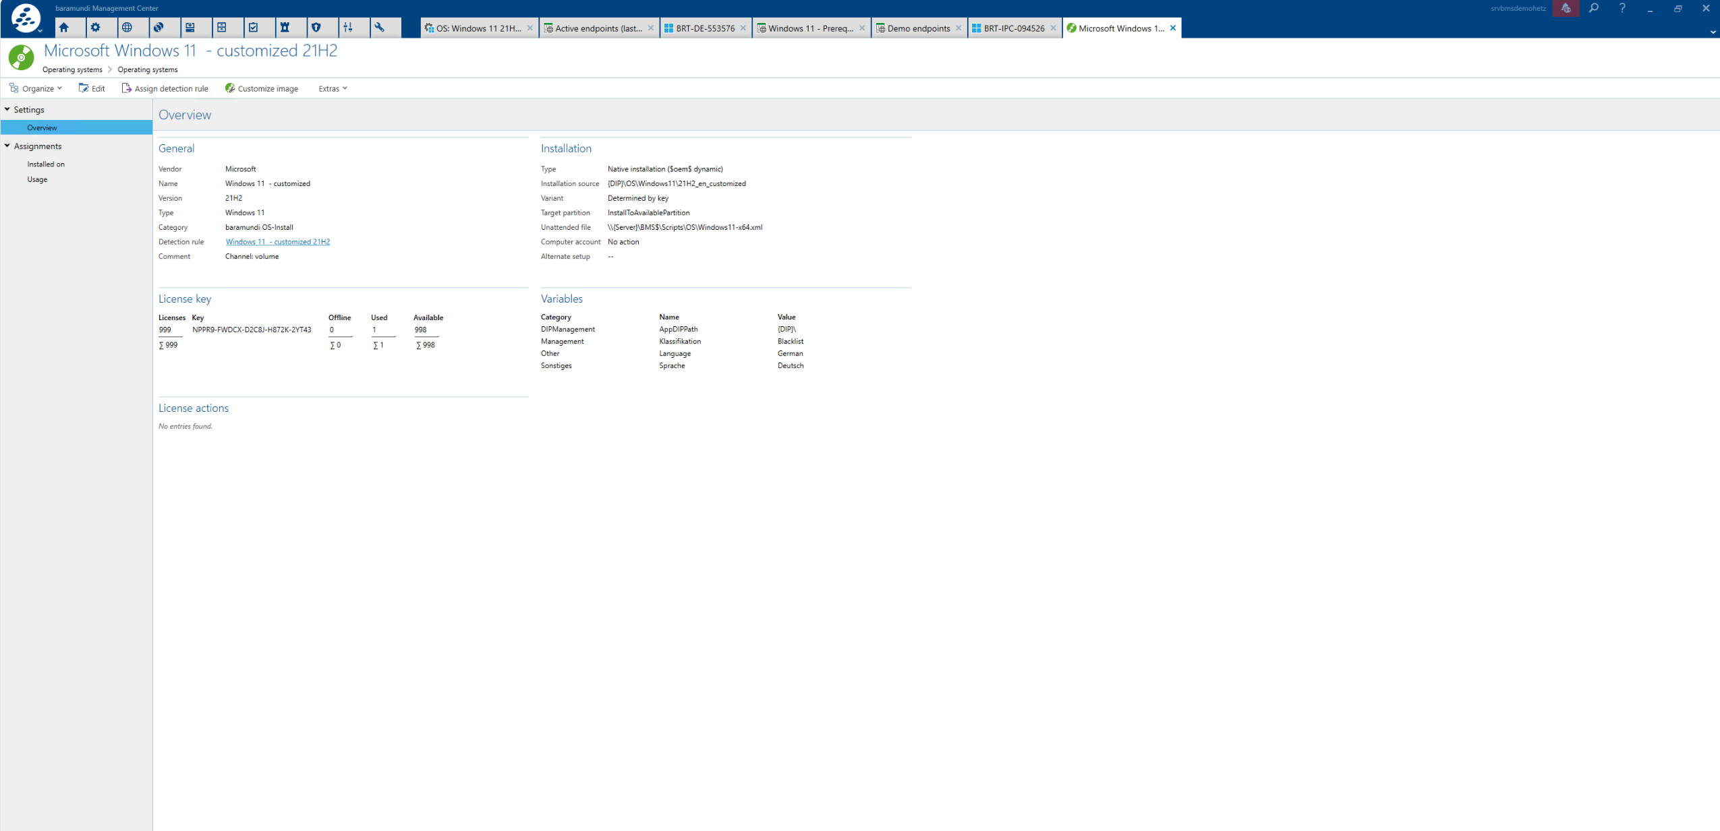Open the Windows 11 - customized 21H2 detection rule link
Screen dimensions: 1720x831
277,242
